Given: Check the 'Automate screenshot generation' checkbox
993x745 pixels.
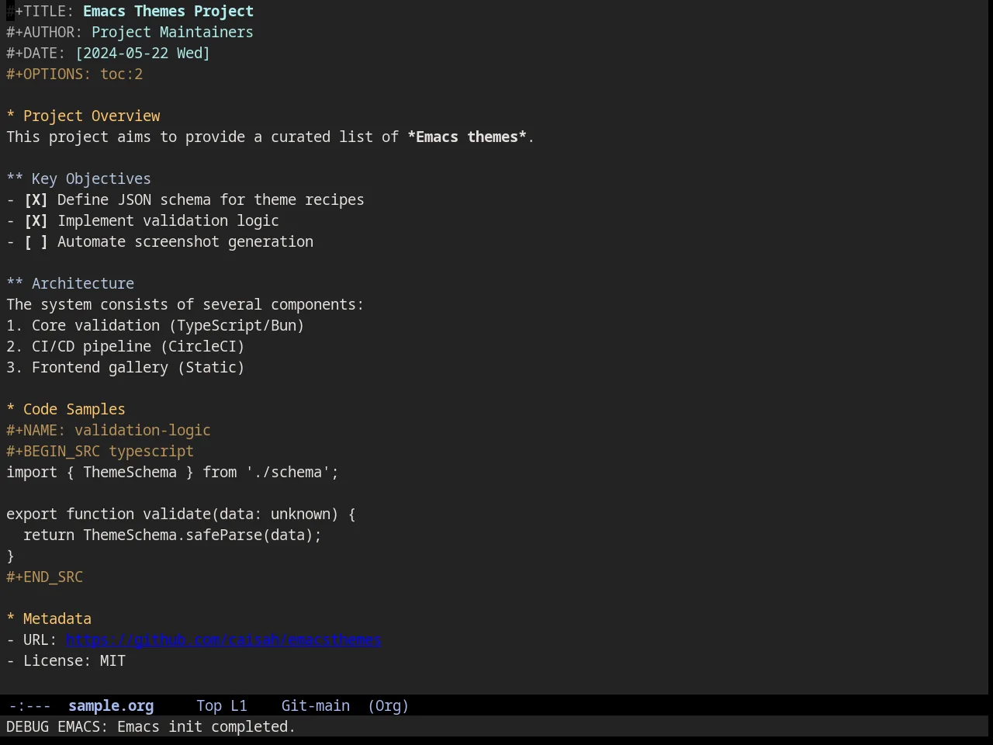Looking at the screenshot, I should [x=36, y=242].
